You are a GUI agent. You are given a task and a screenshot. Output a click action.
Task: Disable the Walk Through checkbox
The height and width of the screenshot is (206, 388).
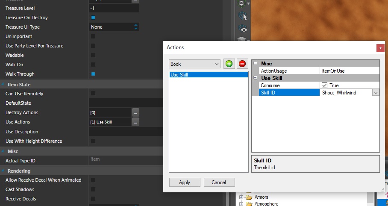click(x=93, y=74)
